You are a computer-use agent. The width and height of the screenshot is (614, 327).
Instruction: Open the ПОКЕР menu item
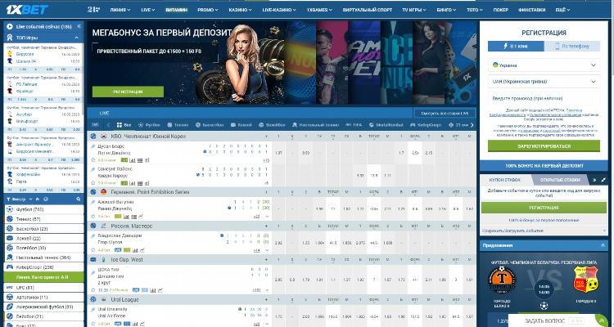click(500, 10)
